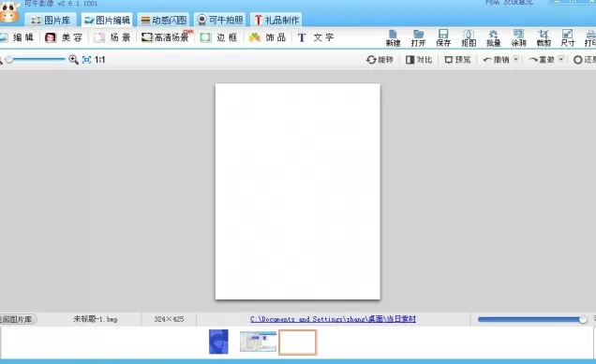The height and width of the screenshot is (364, 596).
Task: Set zoom to 1:1 actual size
Action: pyautogui.click(x=99, y=60)
